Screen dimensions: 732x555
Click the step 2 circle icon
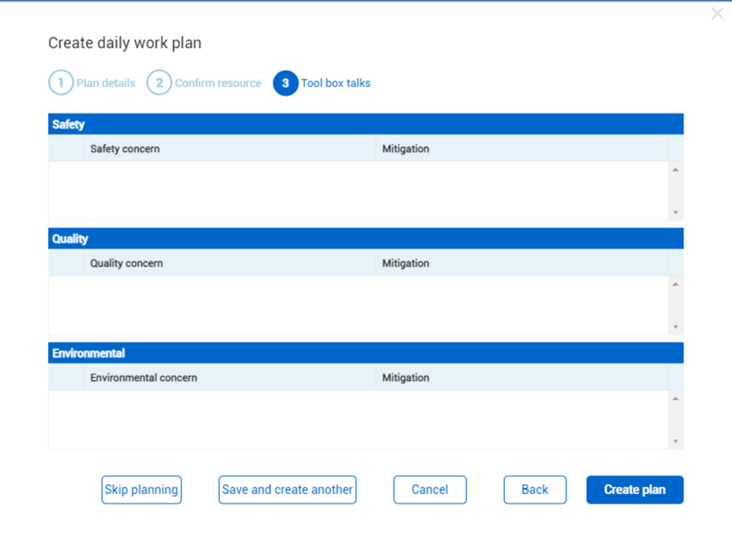(159, 83)
